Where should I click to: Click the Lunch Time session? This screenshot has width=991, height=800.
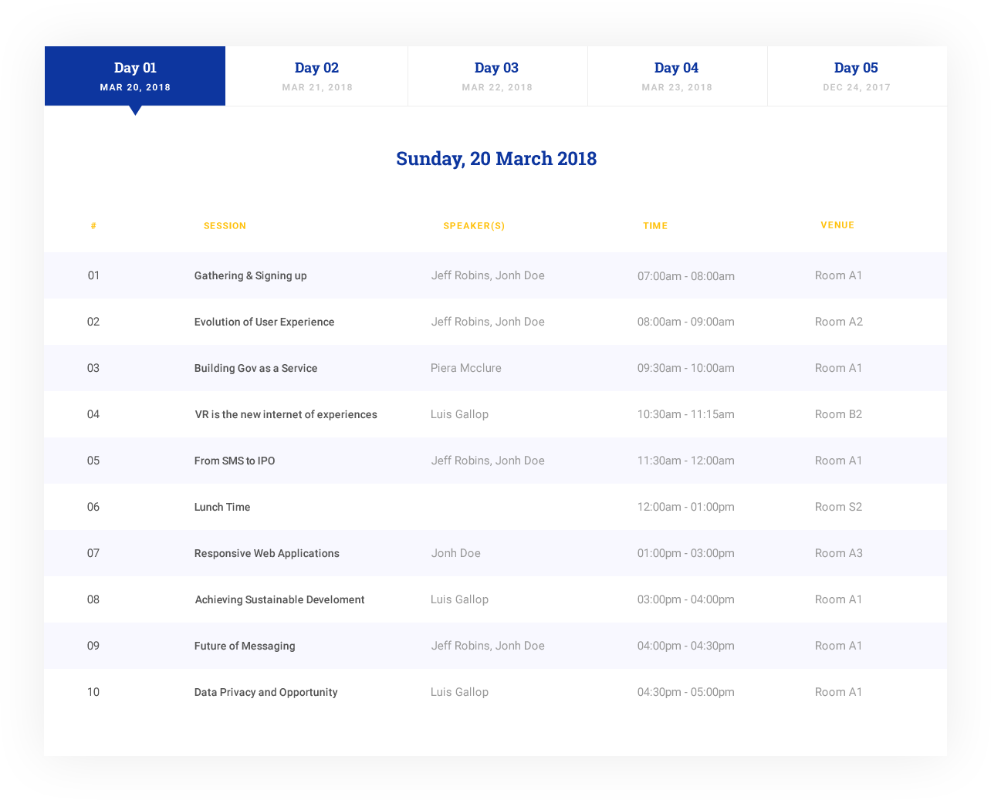pyautogui.click(x=222, y=507)
